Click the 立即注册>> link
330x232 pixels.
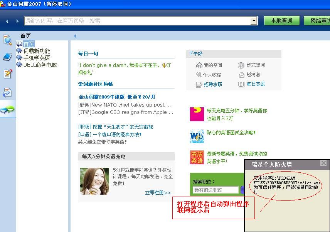pyautogui.click(x=158, y=192)
